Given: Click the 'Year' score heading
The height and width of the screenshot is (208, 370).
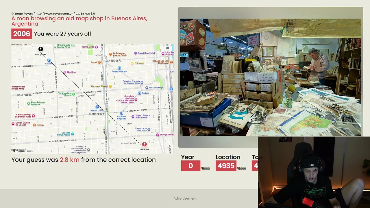Looking at the screenshot, I should coord(188,157).
